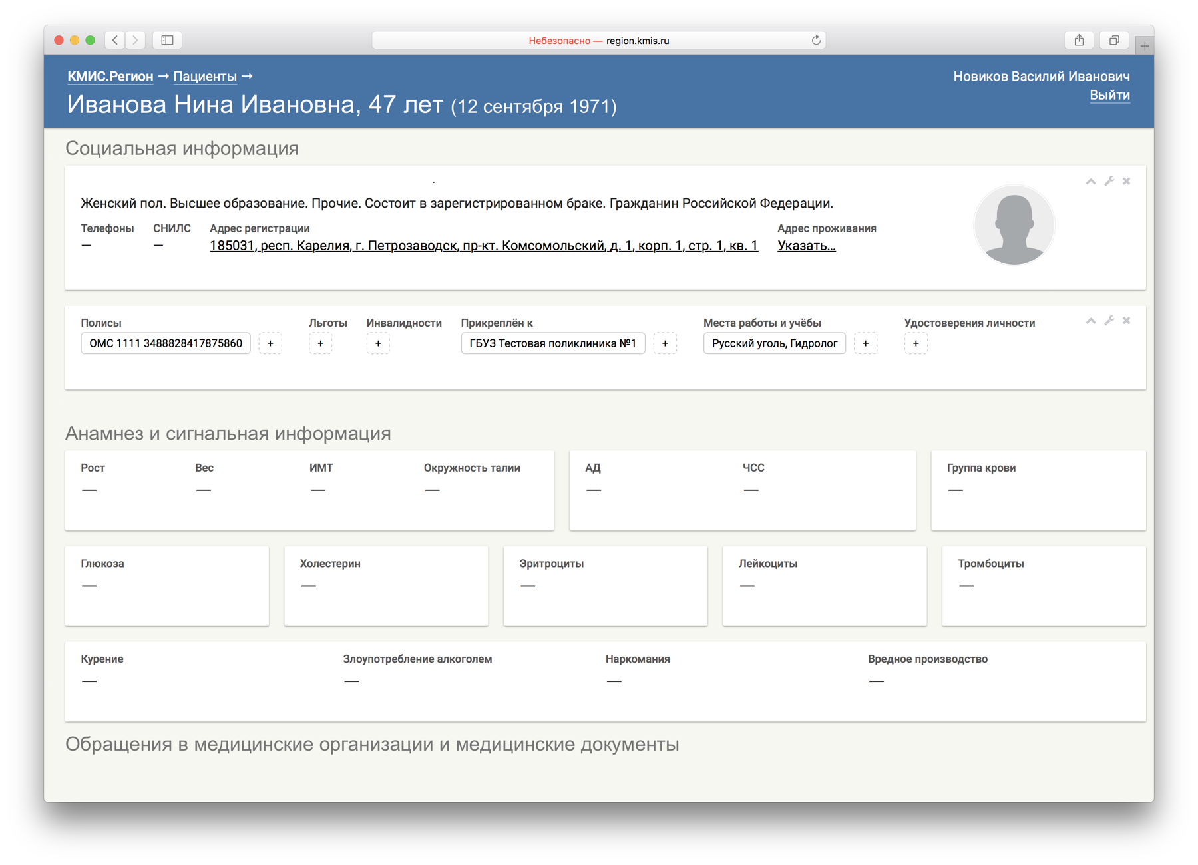1198x865 pixels.
Task: Click the Рост value dash
Action: coord(89,490)
